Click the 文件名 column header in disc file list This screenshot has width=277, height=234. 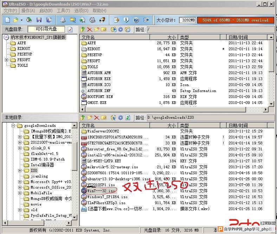115,37
